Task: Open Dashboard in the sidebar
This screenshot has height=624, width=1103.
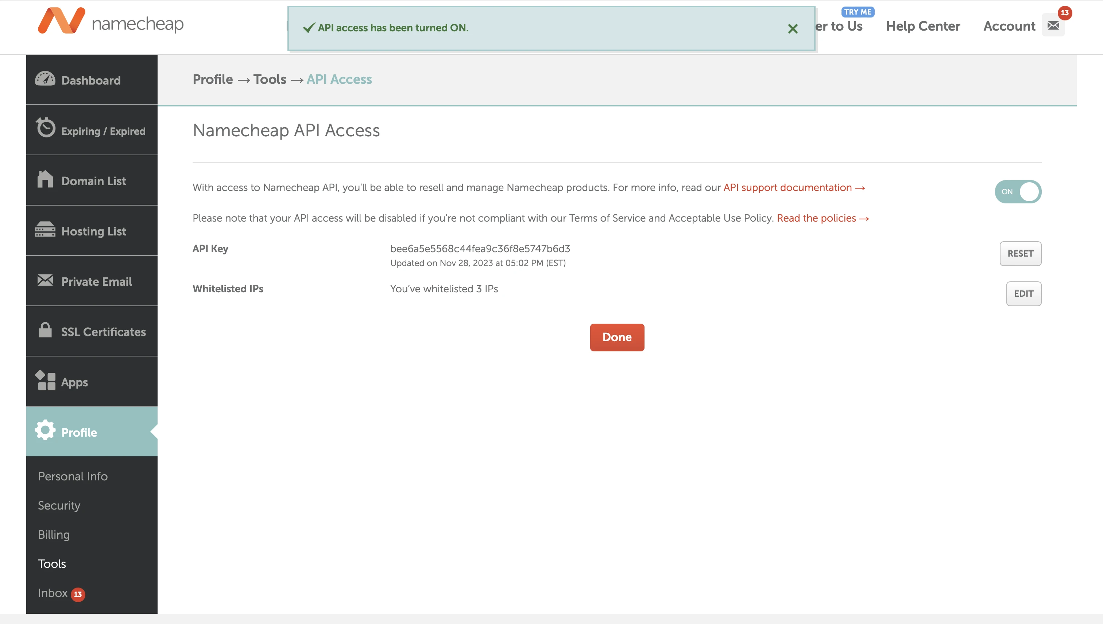Action: click(x=92, y=80)
